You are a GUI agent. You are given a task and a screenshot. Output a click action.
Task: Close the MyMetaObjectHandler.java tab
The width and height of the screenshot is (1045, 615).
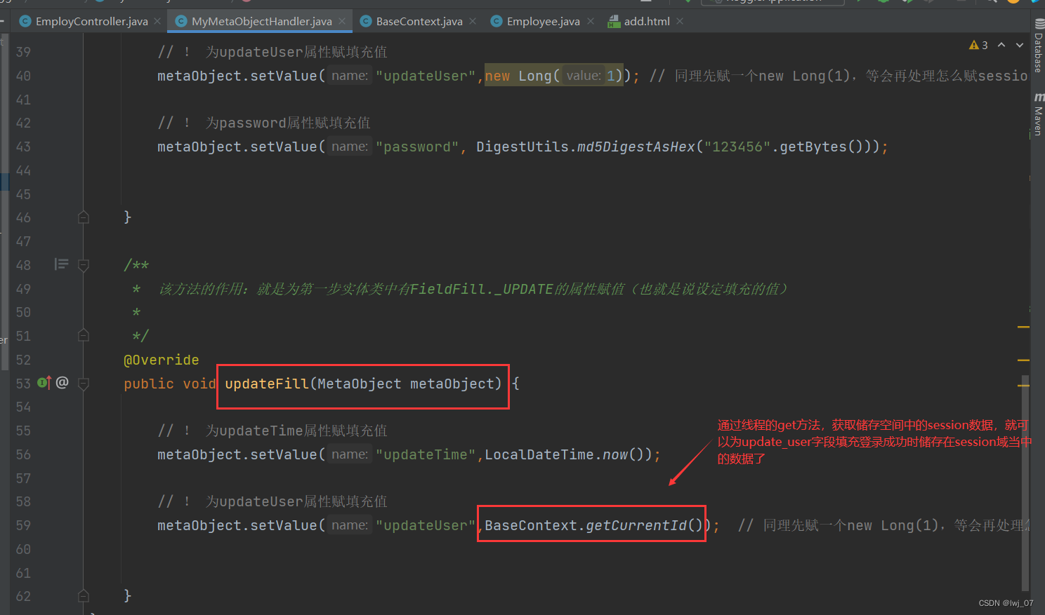[x=342, y=21]
